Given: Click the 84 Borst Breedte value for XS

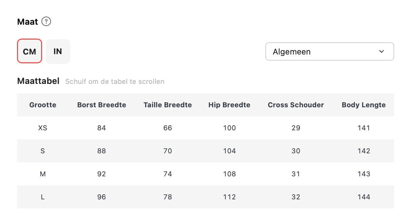Looking at the screenshot, I should (102, 128).
